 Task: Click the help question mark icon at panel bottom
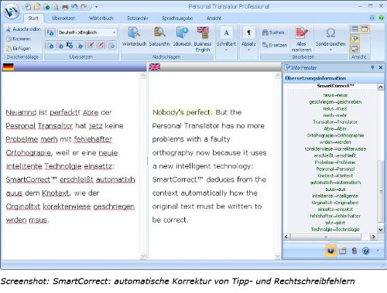[x=366, y=250]
